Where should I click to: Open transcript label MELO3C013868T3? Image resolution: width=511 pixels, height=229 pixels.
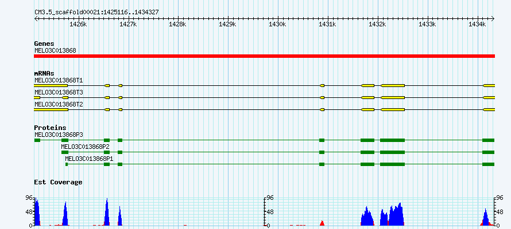pyautogui.click(x=59, y=93)
